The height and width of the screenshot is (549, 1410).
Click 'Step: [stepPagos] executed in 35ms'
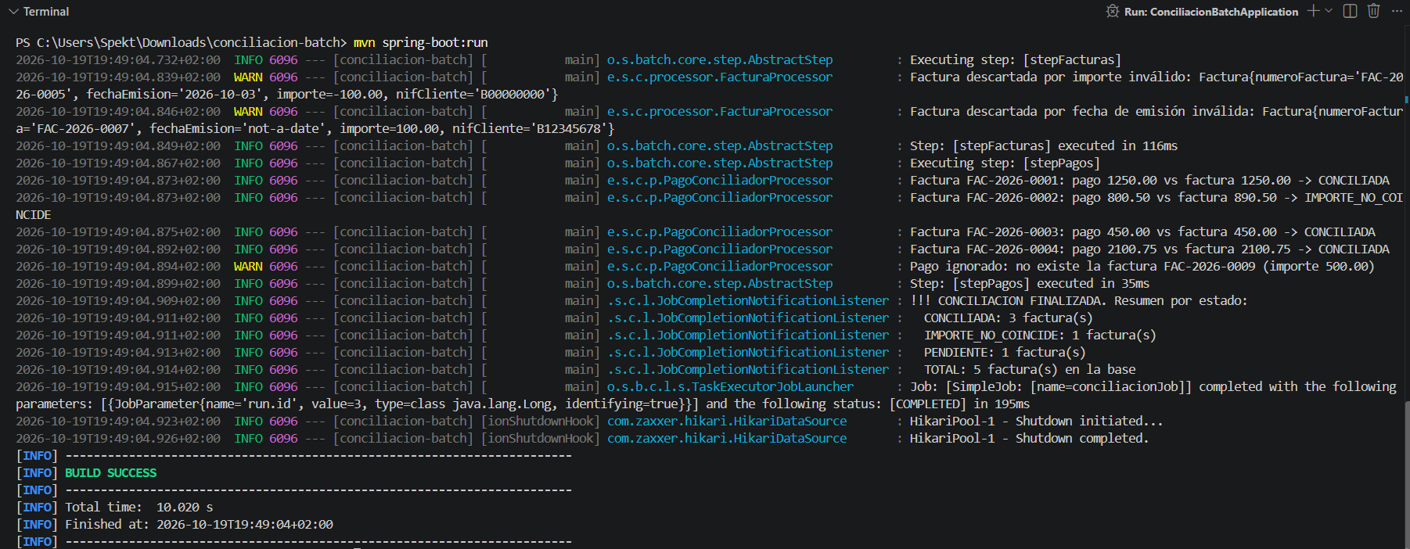[x=1030, y=283]
